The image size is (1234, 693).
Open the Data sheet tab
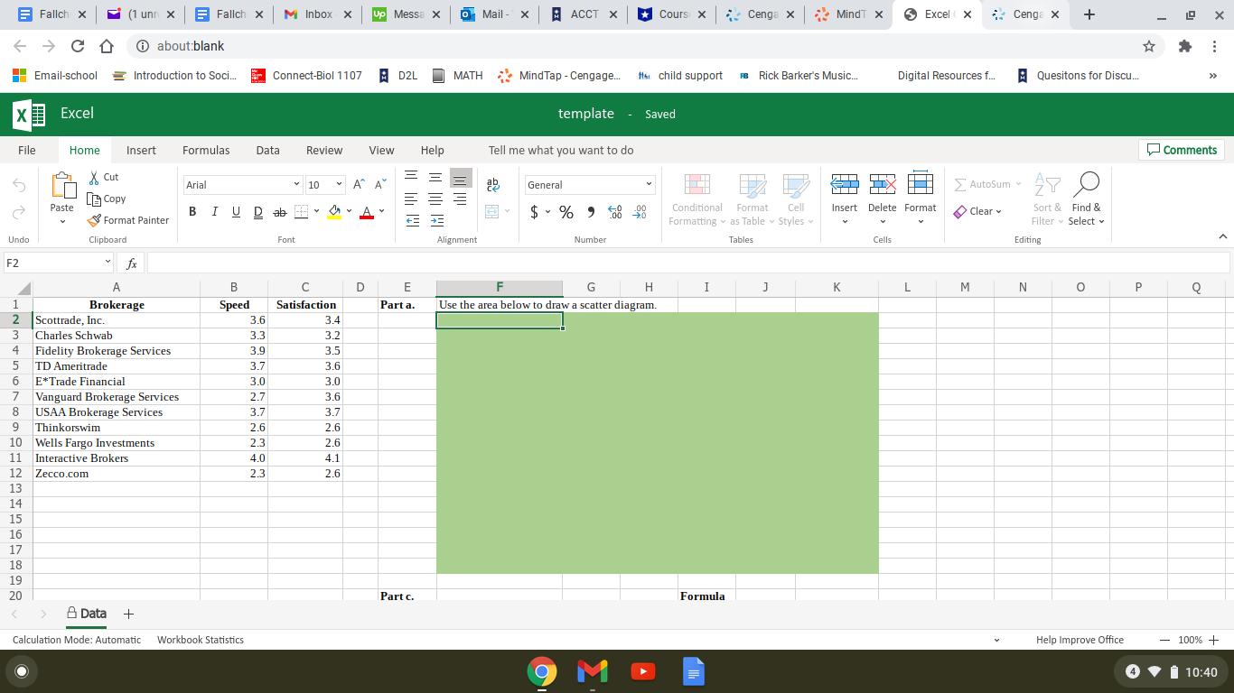[x=87, y=614]
